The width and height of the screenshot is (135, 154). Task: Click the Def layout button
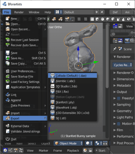tap(115, 12)
